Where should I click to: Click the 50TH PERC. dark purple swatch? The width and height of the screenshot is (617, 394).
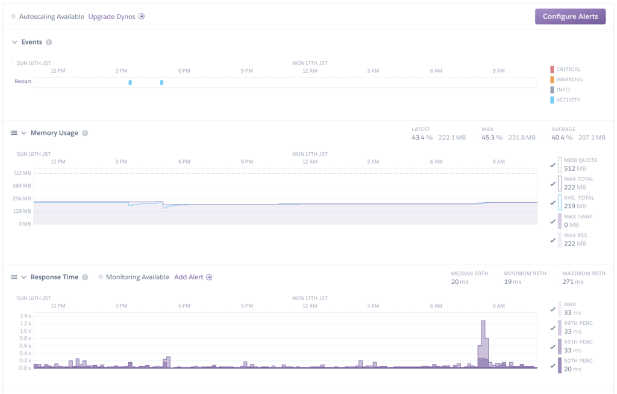[560, 365]
